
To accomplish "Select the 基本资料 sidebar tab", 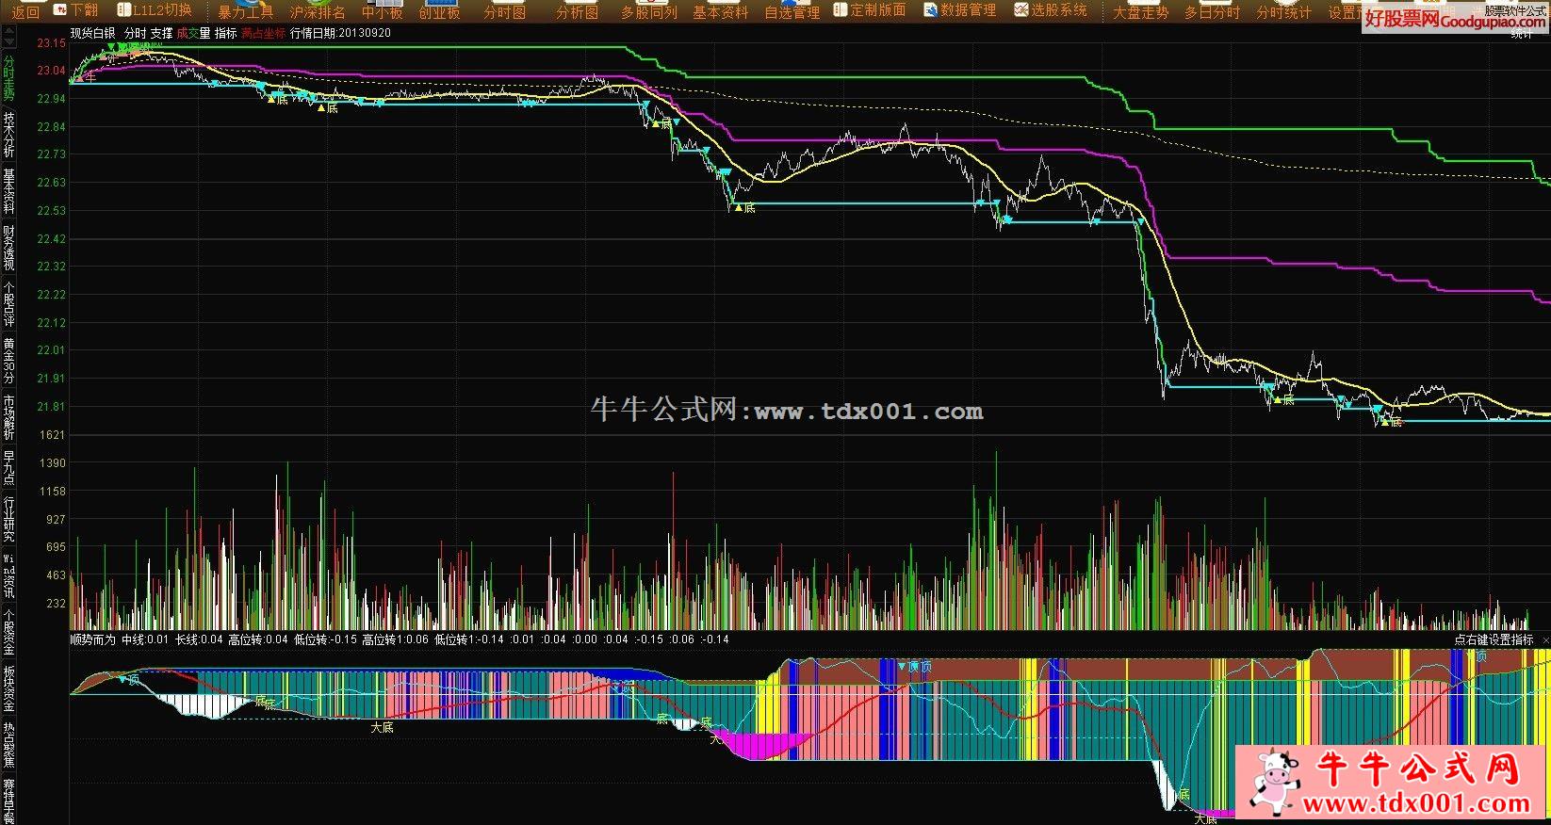I will point(8,191).
